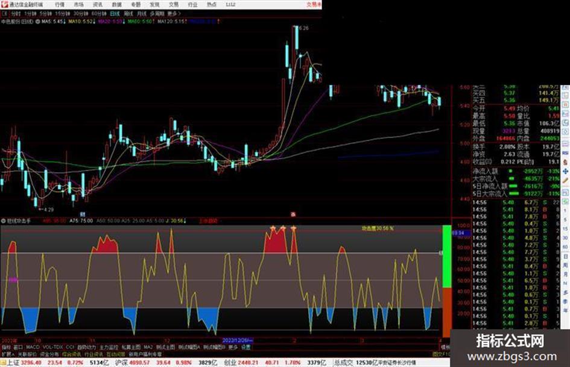Image resolution: width=570 pixels, height=367 pixels.
Task: Open the 行情 menu
Action: (x=60, y=4)
